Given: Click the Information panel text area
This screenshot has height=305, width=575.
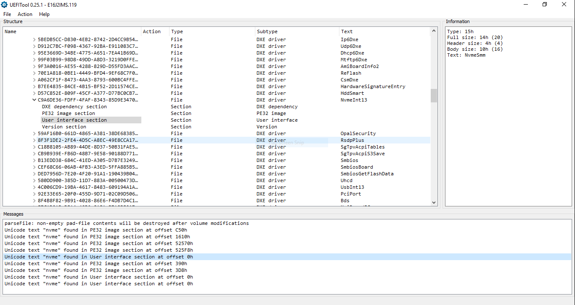Looking at the screenshot, I should click(x=508, y=117).
